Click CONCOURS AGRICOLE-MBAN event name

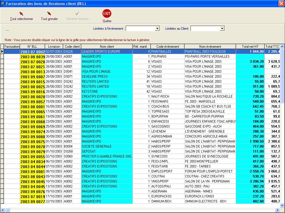210,136
